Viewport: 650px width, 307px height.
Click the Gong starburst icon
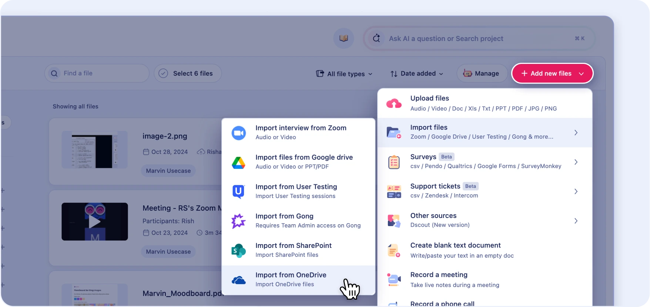pyautogui.click(x=239, y=221)
